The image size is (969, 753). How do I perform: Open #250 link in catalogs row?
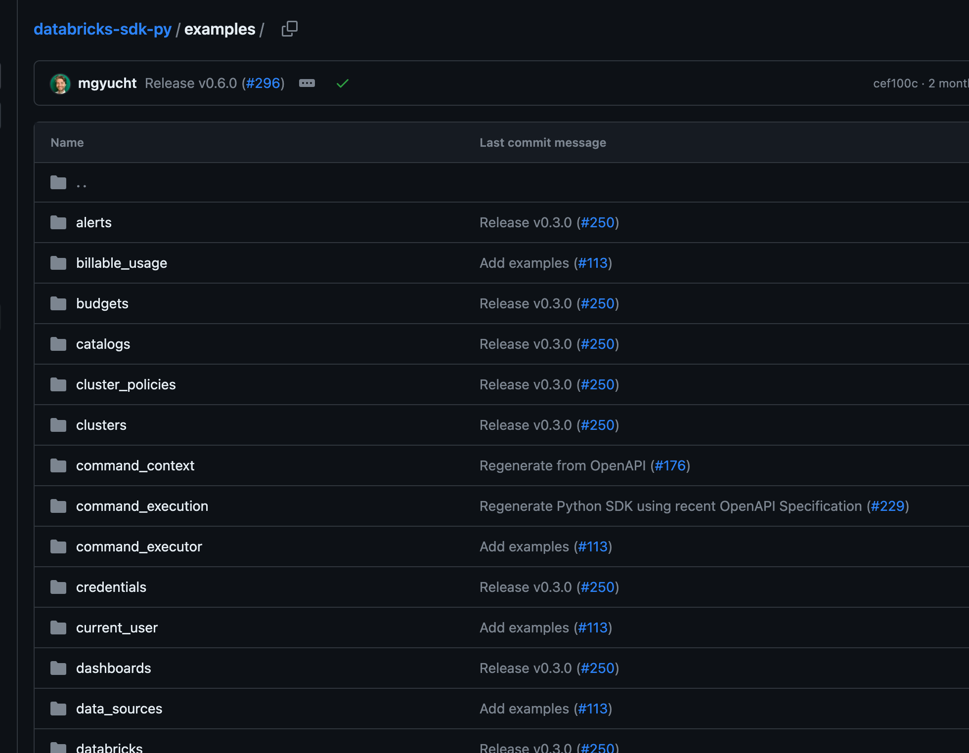tap(598, 344)
